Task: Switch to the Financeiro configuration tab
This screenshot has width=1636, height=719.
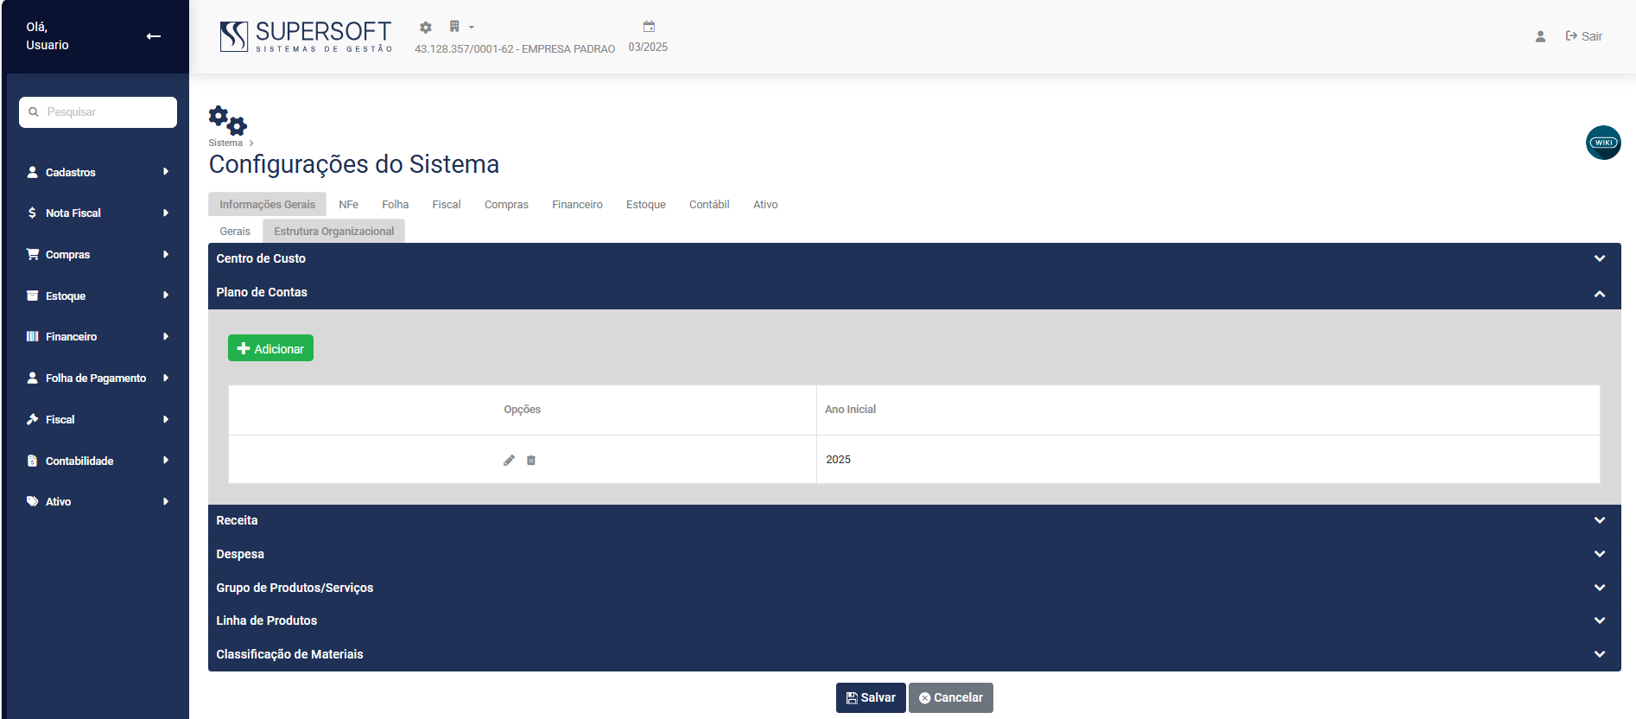Action: [578, 205]
